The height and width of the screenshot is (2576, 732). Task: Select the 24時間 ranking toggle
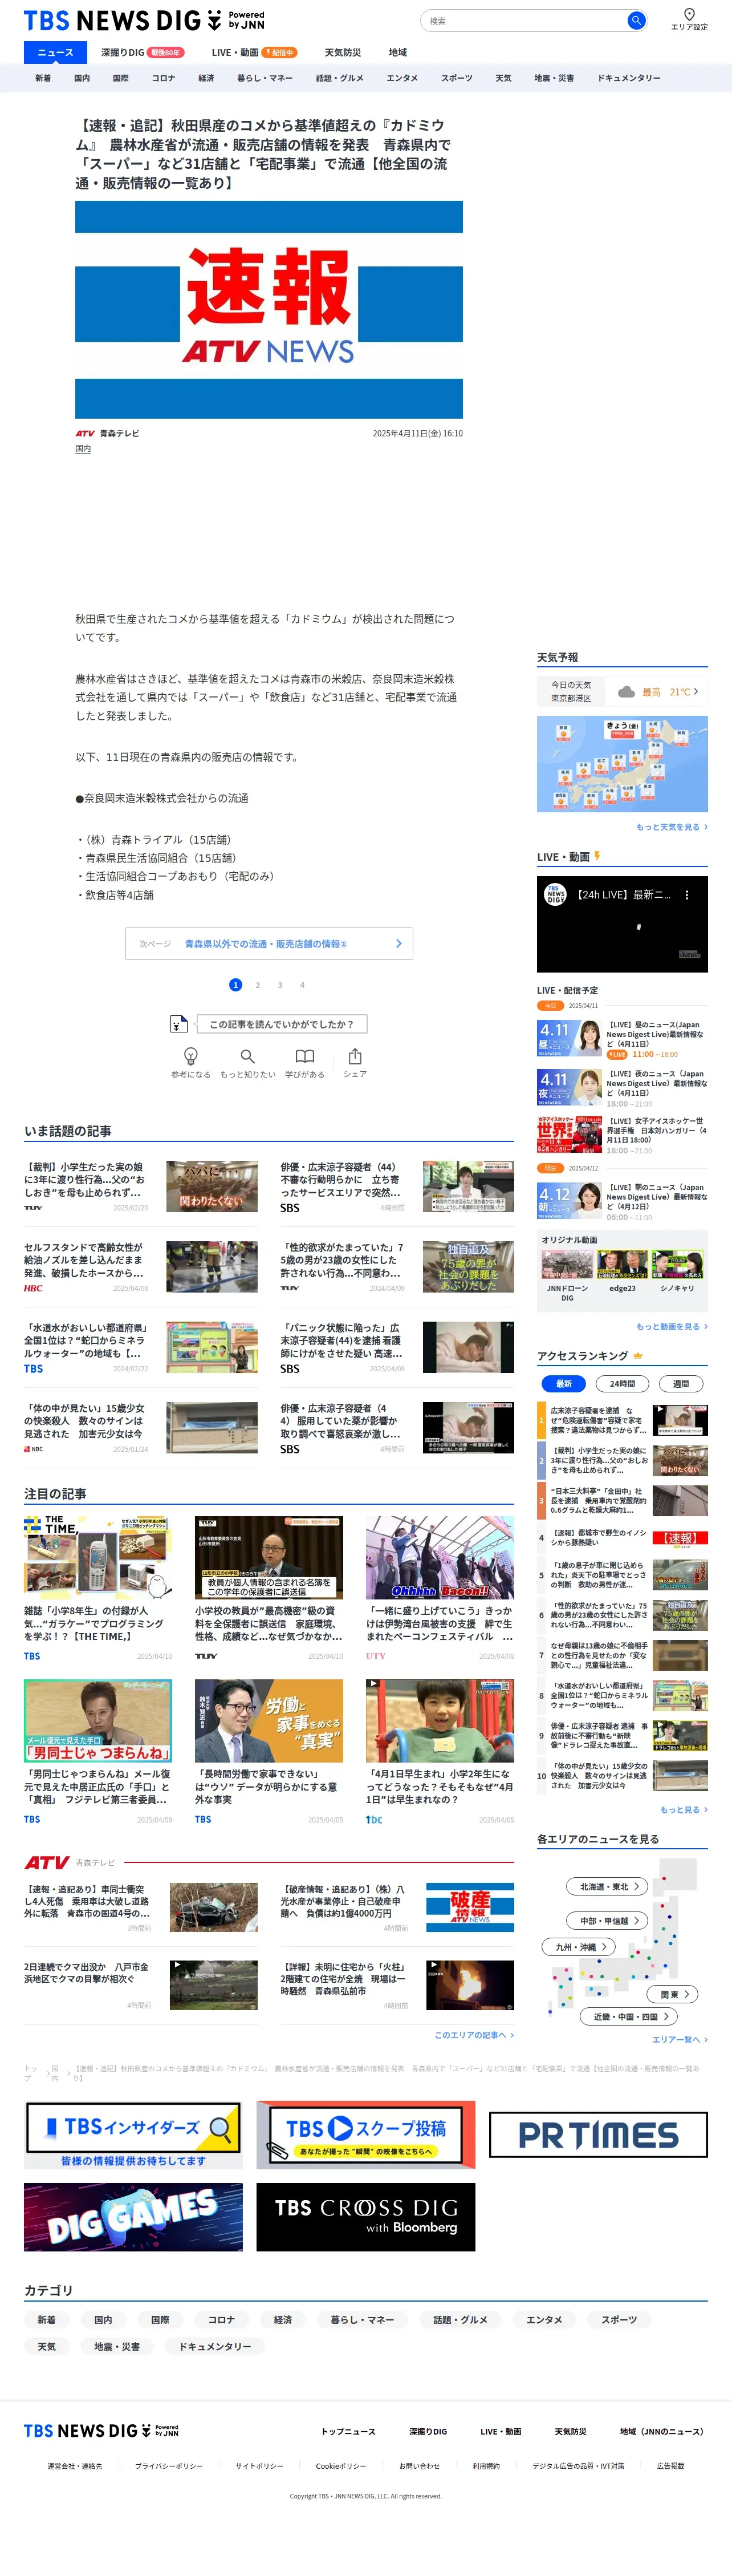coord(622,1383)
